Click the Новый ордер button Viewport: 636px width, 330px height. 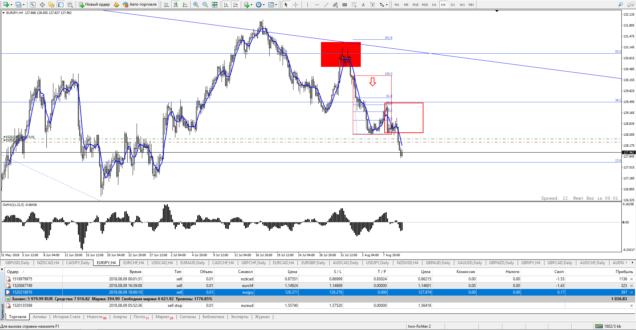tap(94, 5)
